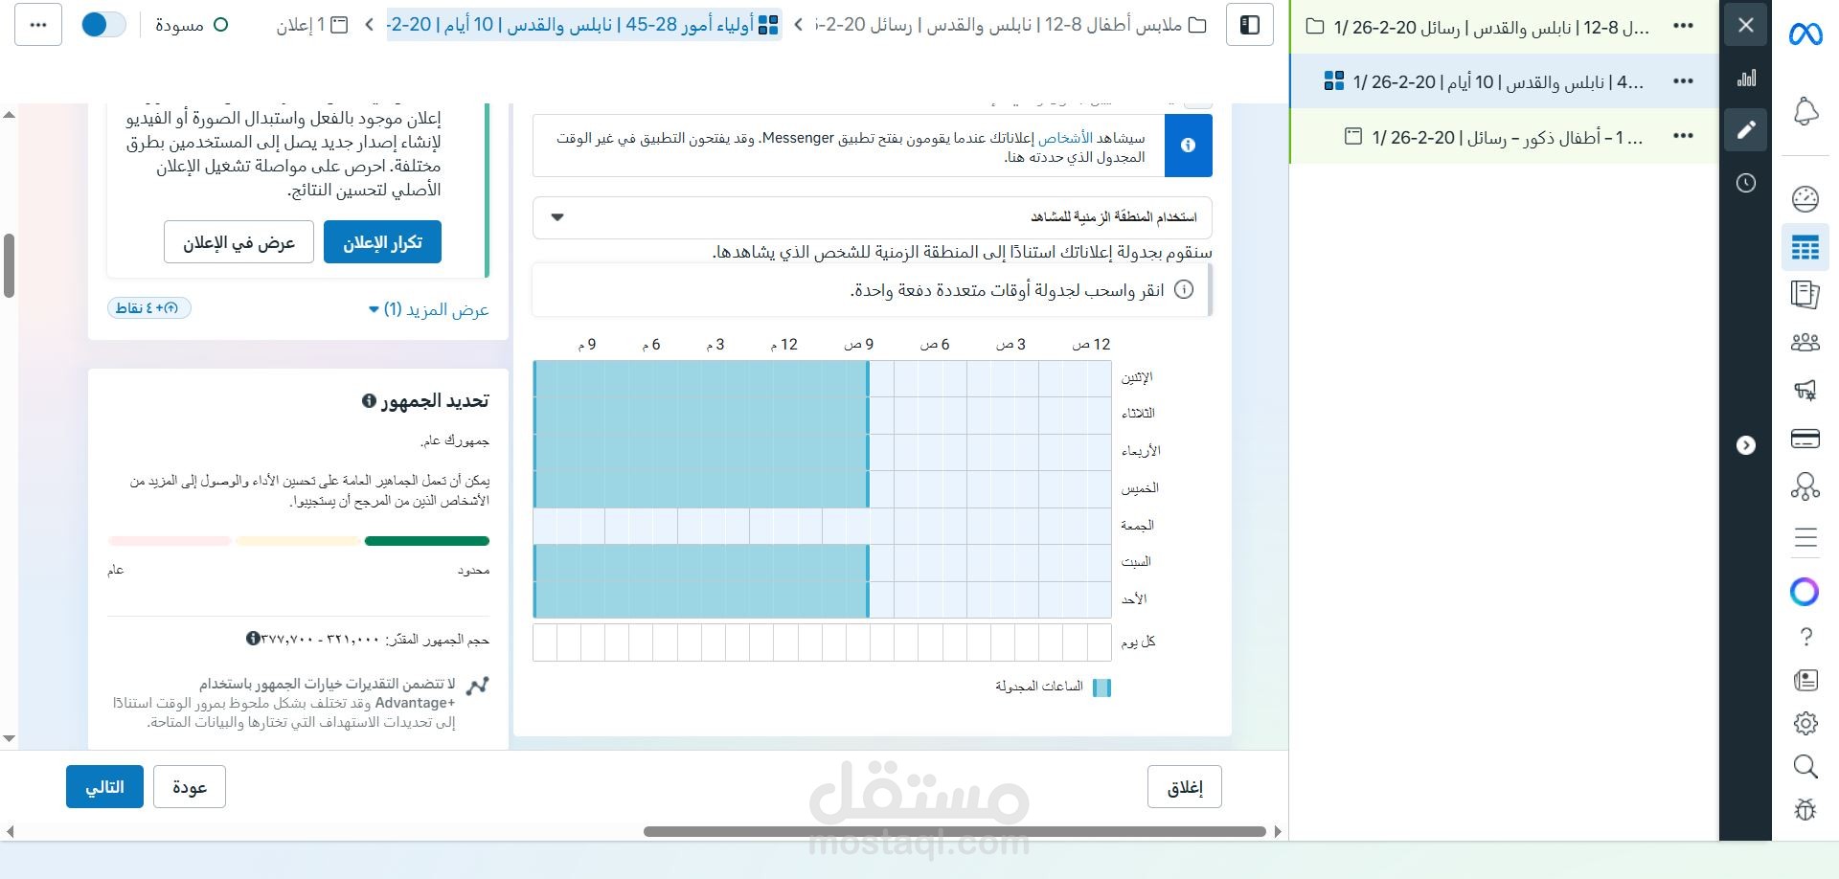Open the clock history icon in the dark bar
Image resolution: width=1839 pixels, height=879 pixels.
[1746, 183]
